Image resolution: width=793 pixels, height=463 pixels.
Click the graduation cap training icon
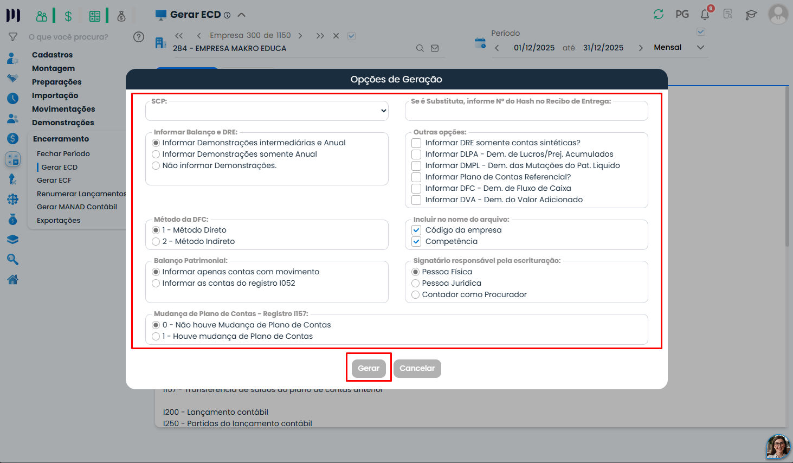pos(751,15)
